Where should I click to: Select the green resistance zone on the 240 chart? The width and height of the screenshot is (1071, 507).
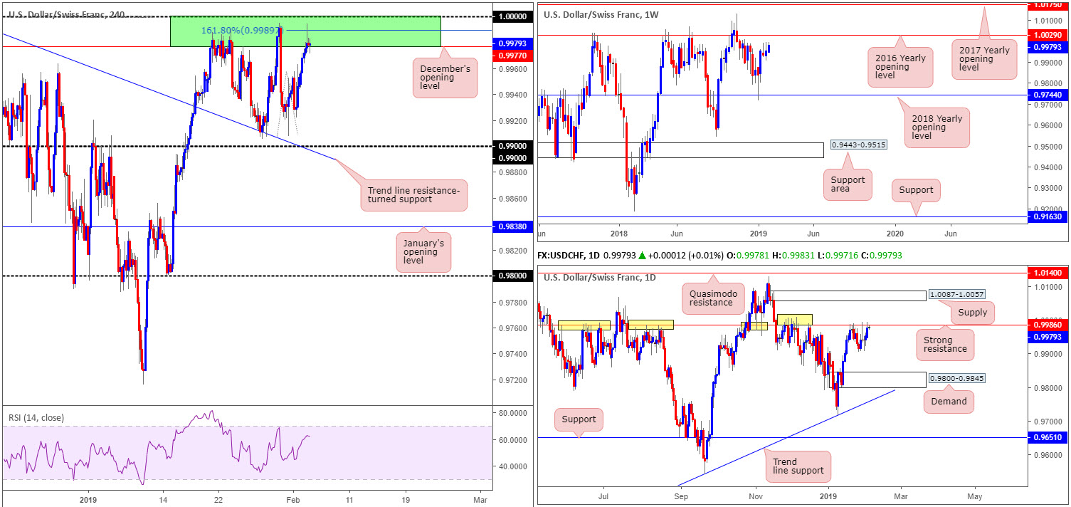[305, 32]
